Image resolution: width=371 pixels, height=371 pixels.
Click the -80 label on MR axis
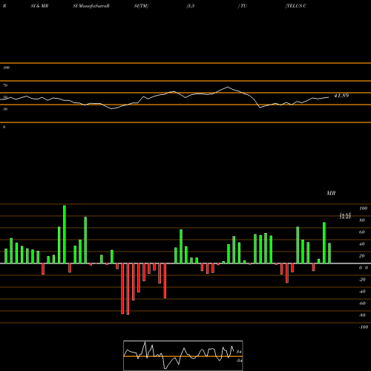point(362,315)
